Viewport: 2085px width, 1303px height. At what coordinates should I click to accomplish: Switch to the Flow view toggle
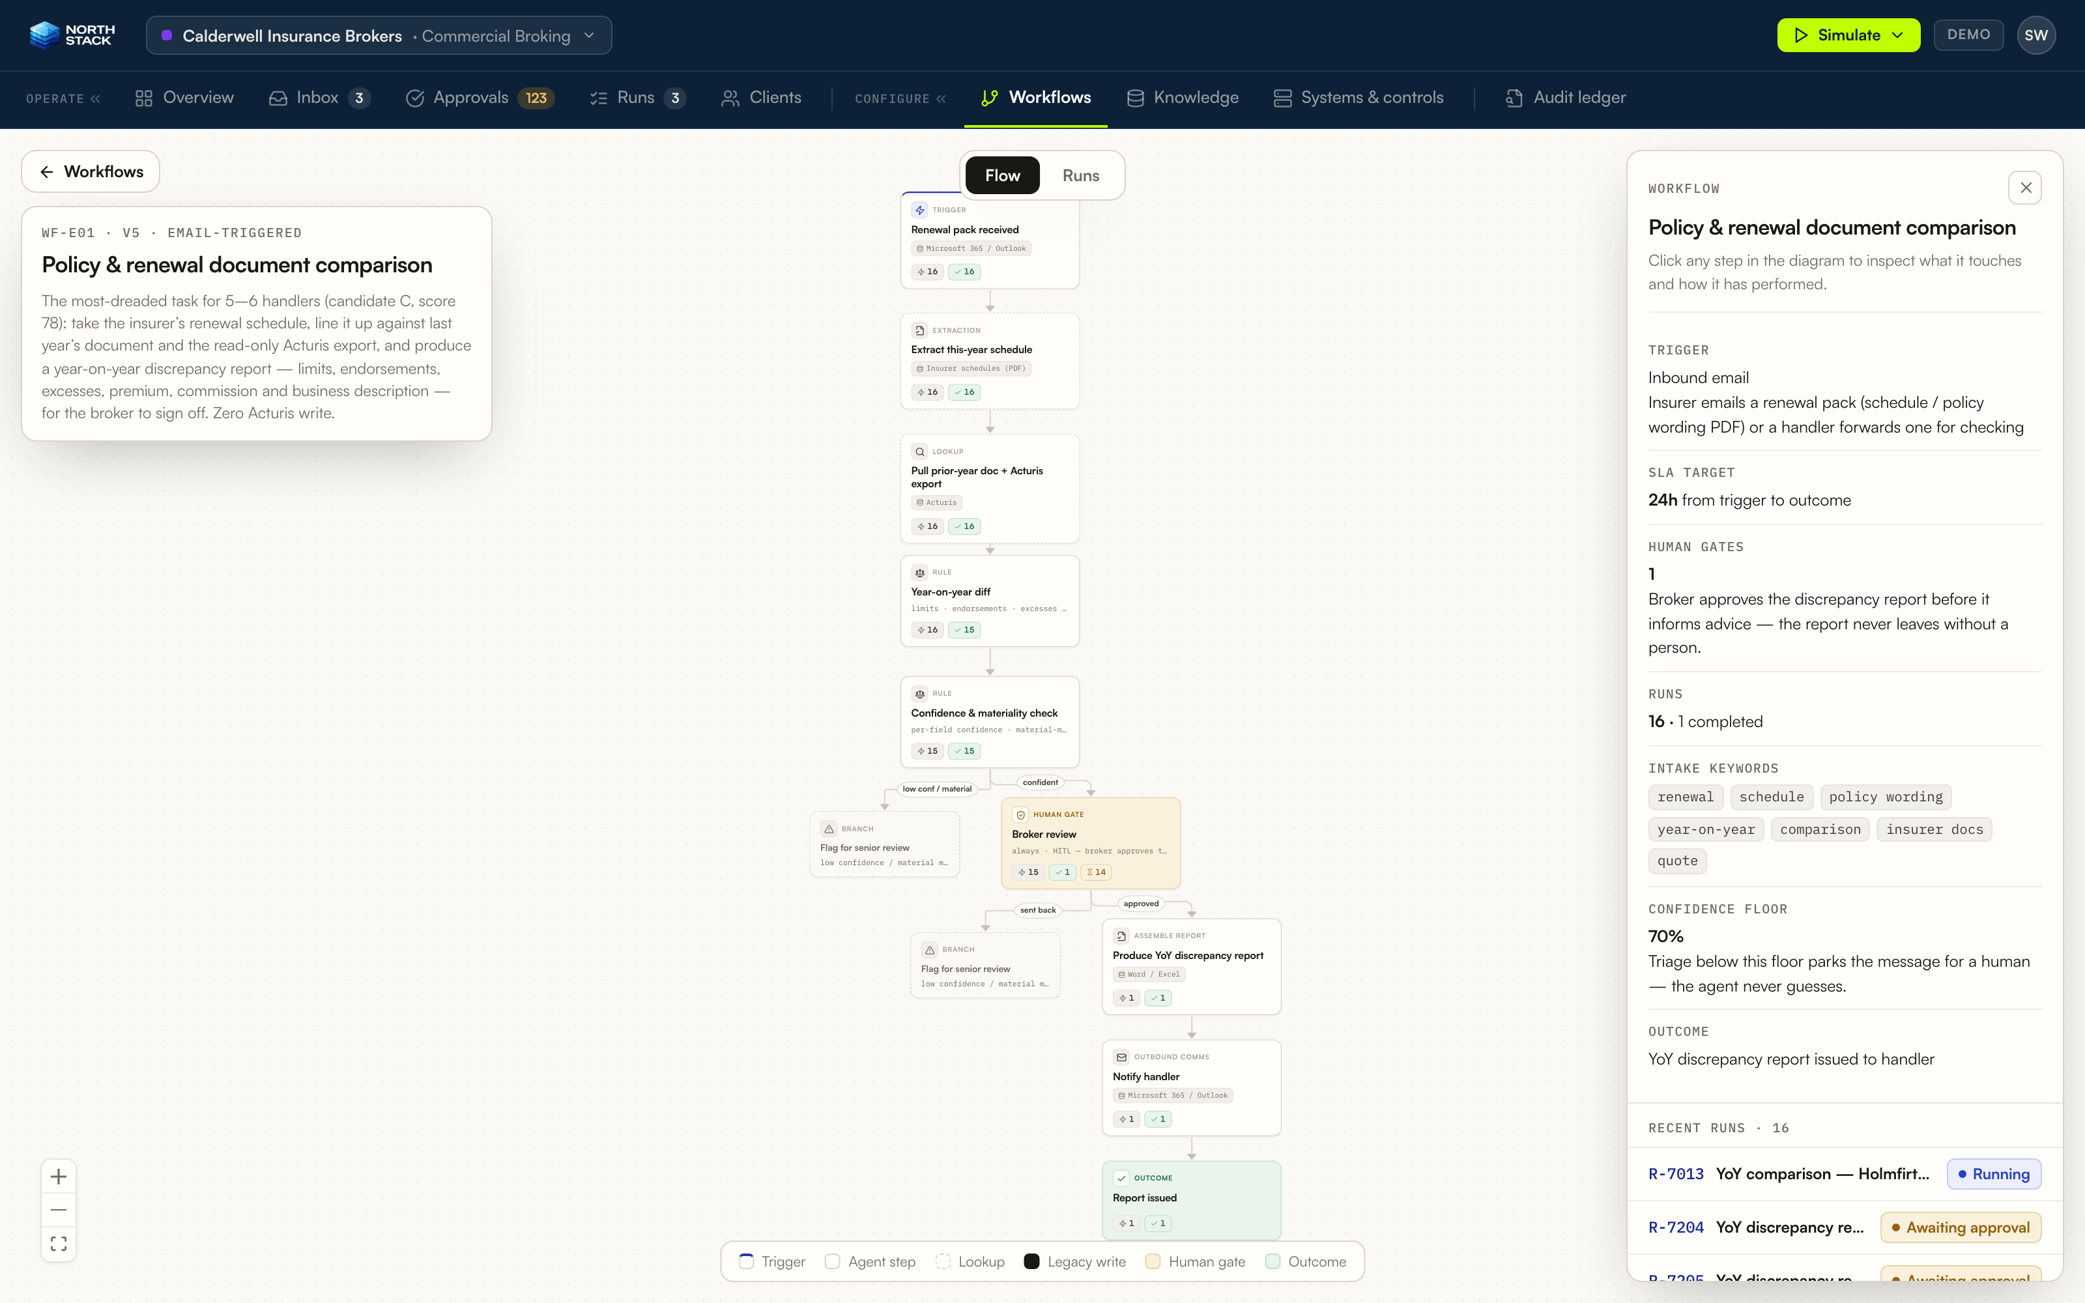tap(1002, 176)
